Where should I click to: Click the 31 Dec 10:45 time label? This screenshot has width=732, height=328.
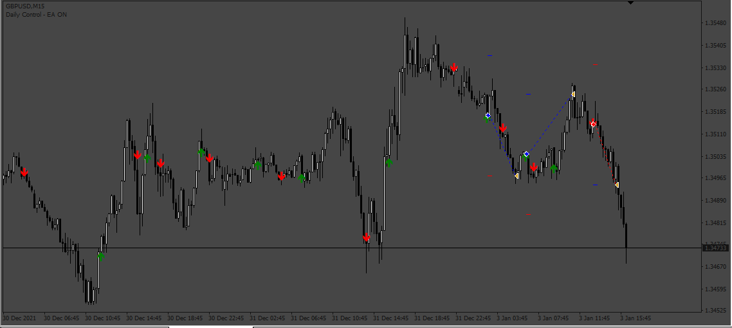tap(350, 318)
